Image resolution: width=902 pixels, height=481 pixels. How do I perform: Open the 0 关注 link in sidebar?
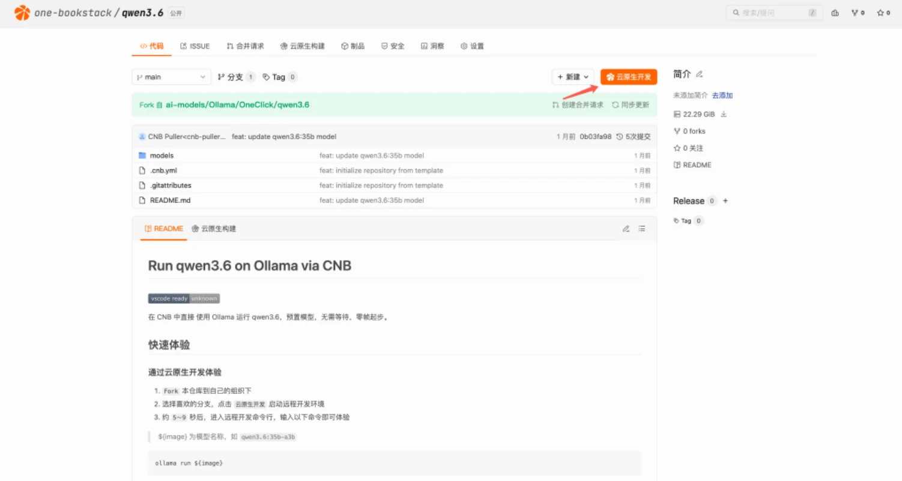coord(688,148)
